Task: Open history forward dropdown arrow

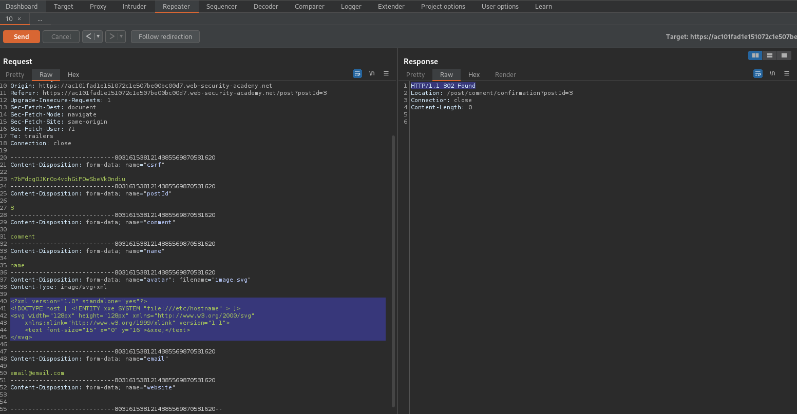Action: click(x=122, y=36)
